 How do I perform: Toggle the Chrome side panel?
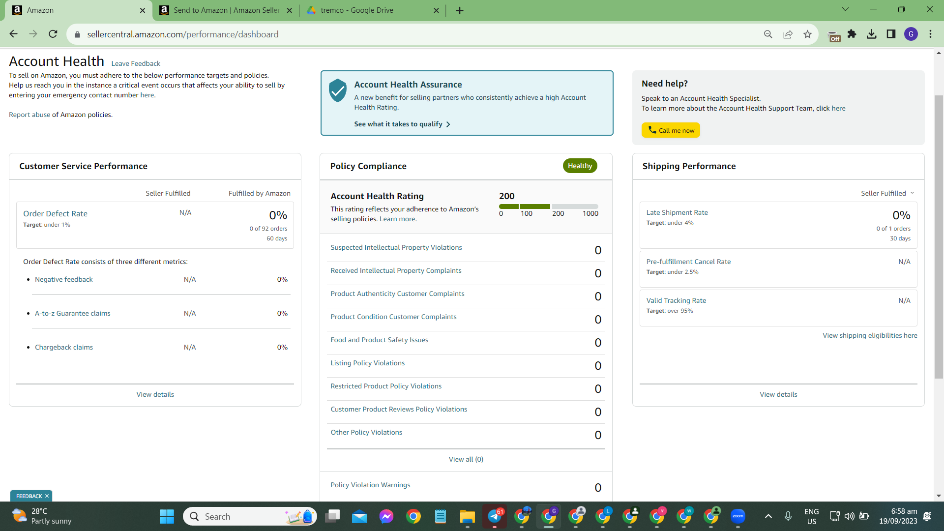coord(891,34)
